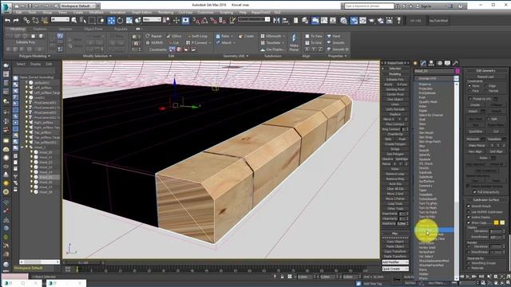Click the Render Production teapot icon
511x287 pixels.
[x=371, y=21]
